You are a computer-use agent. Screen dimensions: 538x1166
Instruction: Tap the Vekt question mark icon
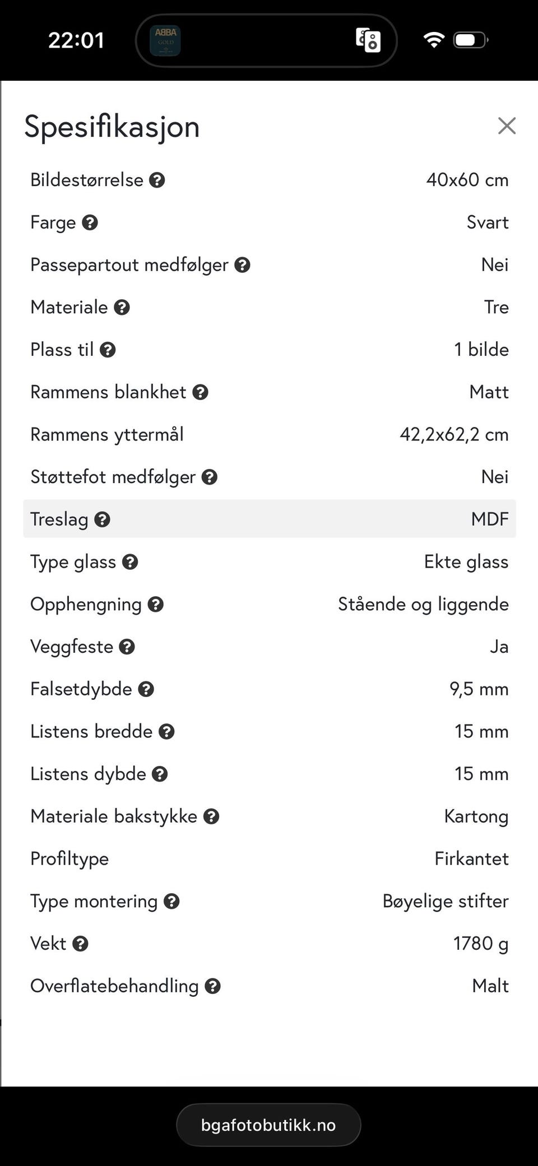(x=80, y=944)
